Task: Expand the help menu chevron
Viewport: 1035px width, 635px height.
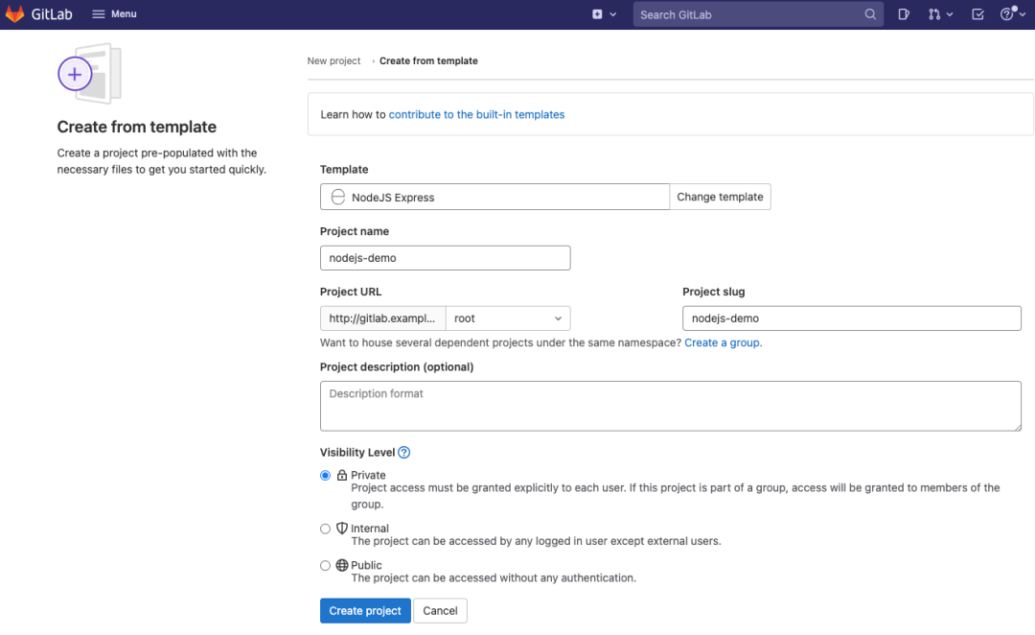Action: coord(1023,14)
